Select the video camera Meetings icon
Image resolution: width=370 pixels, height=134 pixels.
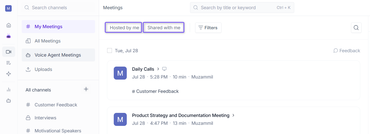pos(9,52)
